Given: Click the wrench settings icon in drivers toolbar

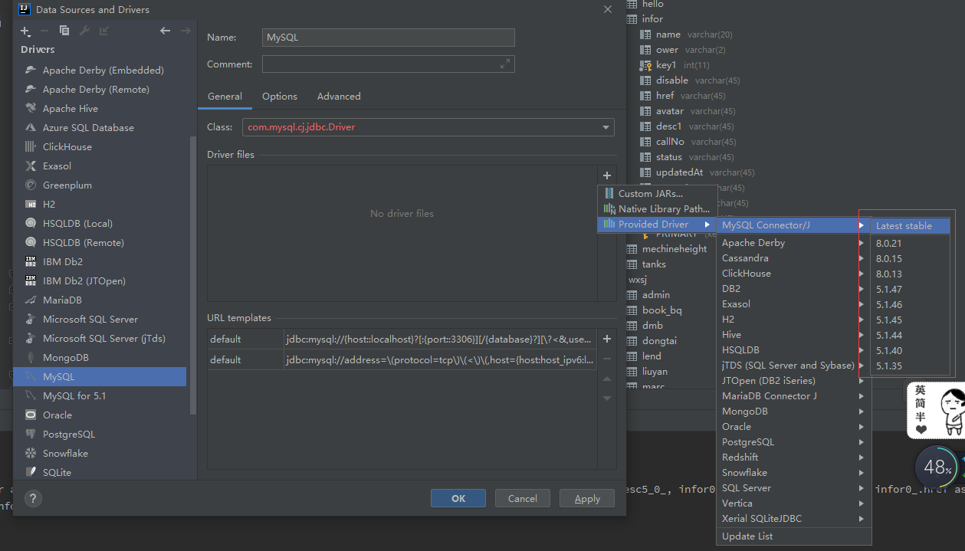Looking at the screenshot, I should point(84,31).
